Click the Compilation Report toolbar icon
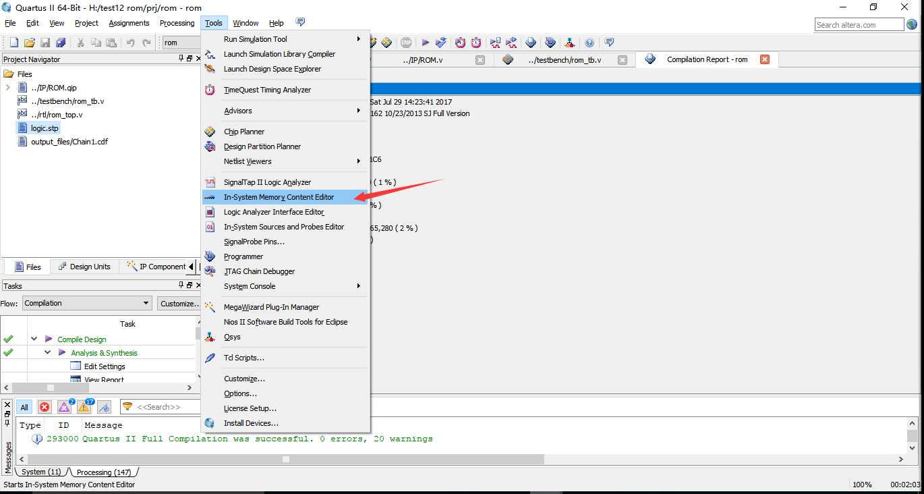This screenshot has width=924, height=494. pyautogui.click(x=531, y=43)
